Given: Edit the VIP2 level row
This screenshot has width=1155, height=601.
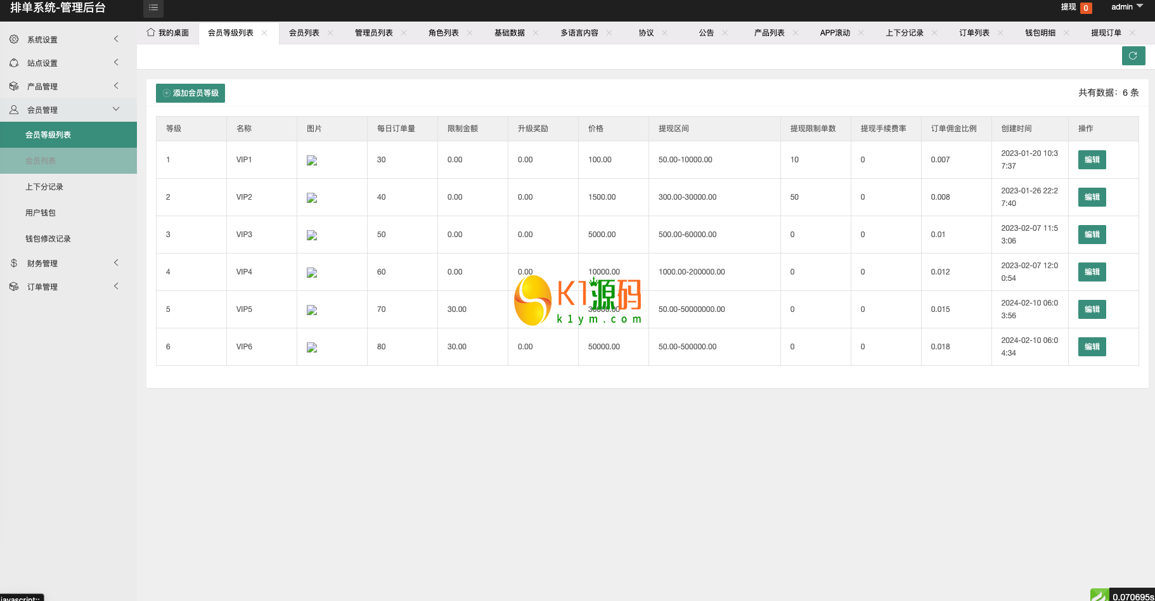Looking at the screenshot, I should [x=1092, y=197].
